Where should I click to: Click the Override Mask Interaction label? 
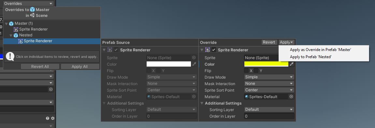point(220,84)
